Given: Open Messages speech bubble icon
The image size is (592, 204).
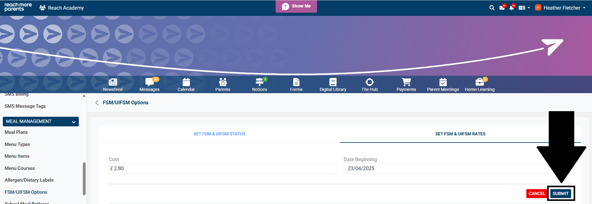Looking at the screenshot, I should point(149,82).
